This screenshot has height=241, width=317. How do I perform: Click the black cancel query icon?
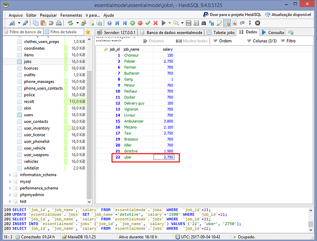pos(258,23)
